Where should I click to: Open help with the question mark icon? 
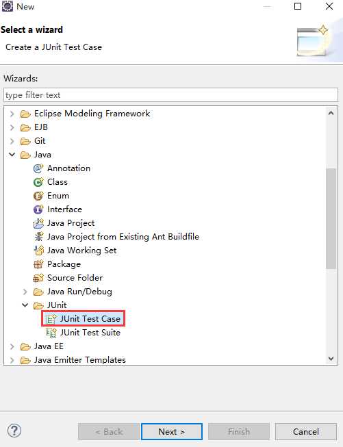pyautogui.click(x=14, y=430)
